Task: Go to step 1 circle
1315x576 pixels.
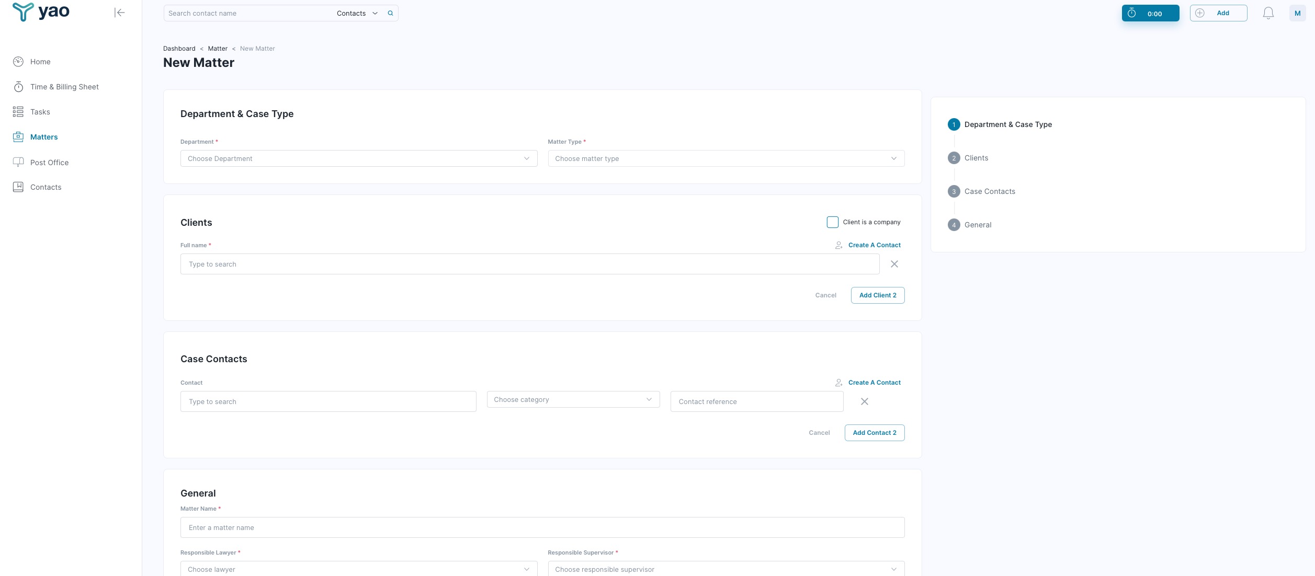Action: (954, 124)
